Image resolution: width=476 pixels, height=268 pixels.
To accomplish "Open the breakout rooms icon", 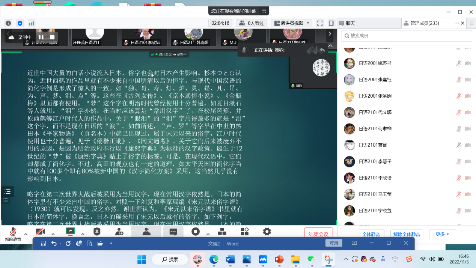I will pos(222,232).
